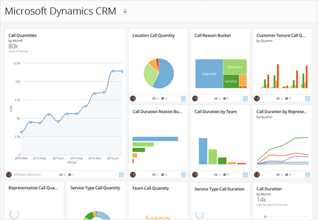Click comments bubble on Call Quantities card

coord(70,174)
